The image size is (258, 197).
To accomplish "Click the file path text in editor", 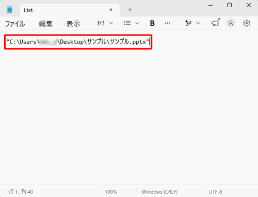I will coord(77,42).
